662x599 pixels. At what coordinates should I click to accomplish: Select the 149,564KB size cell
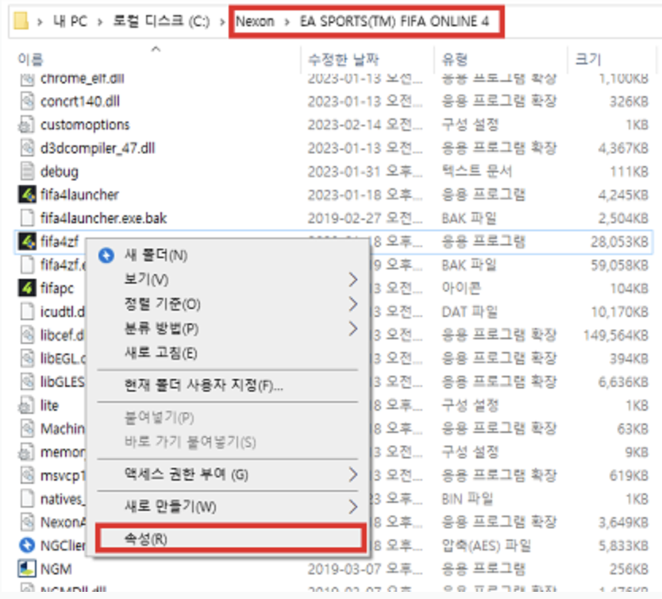[x=615, y=335]
